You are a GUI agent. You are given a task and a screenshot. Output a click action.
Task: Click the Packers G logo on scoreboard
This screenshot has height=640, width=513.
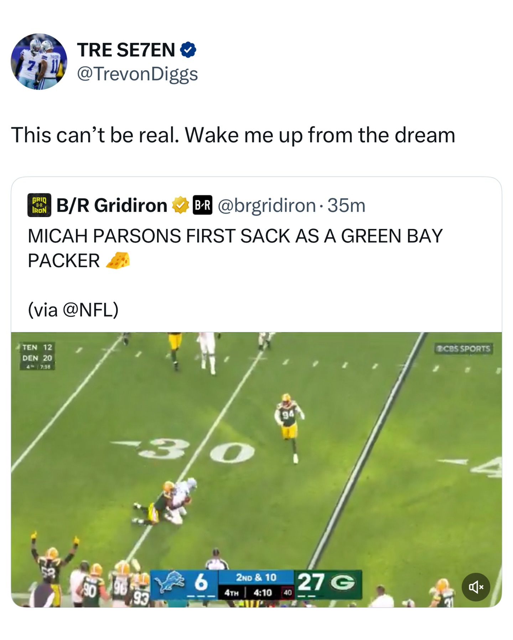coord(343,583)
